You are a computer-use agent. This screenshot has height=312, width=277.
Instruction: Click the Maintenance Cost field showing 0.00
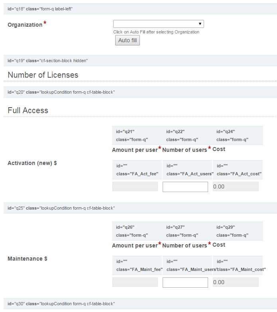point(236,282)
